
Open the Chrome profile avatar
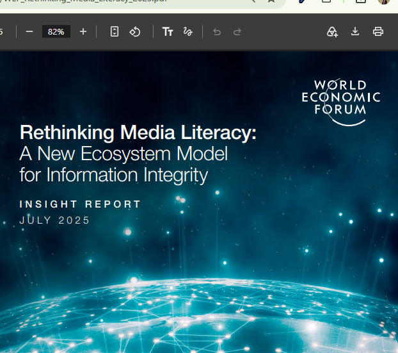[x=384, y=1]
